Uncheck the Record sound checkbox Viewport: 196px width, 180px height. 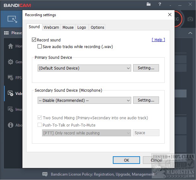click(34, 40)
